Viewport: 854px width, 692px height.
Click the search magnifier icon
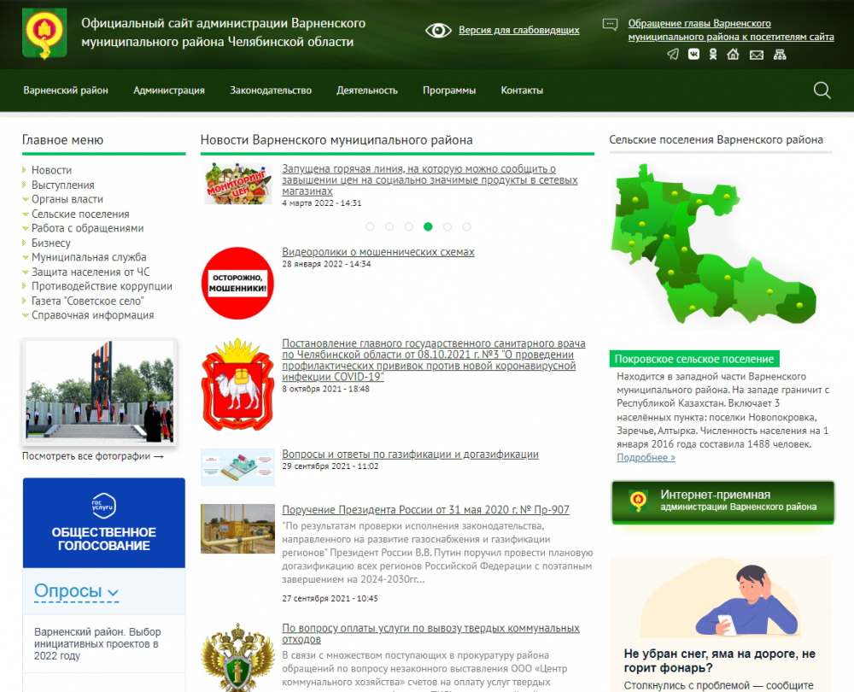click(822, 91)
